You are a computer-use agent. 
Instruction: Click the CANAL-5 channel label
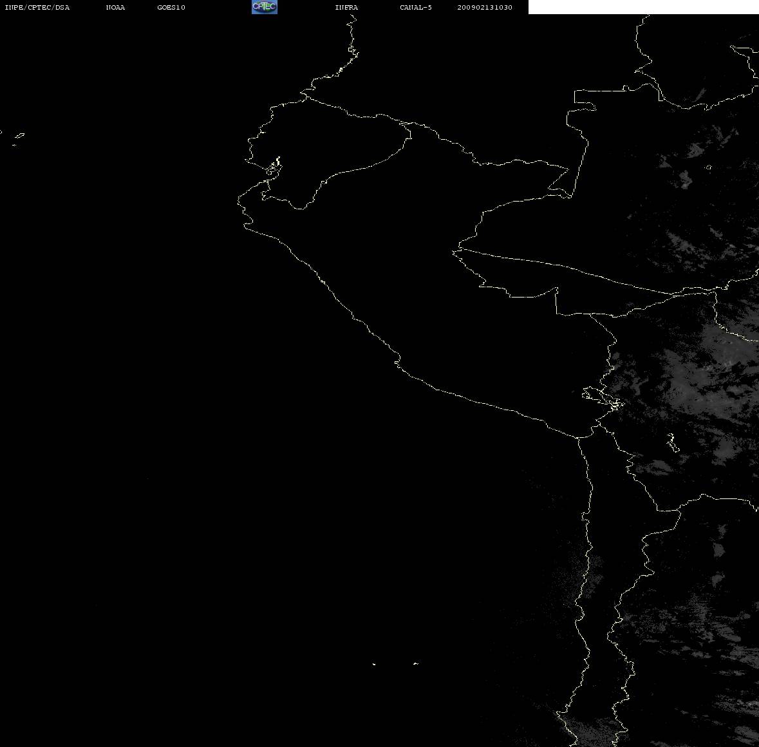pos(416,7)
